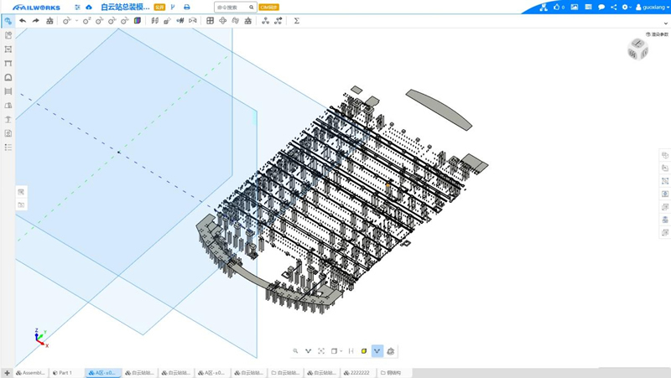Add a new tab with plus button
This screenshot has width=671, height=378.
coord(7,373)
